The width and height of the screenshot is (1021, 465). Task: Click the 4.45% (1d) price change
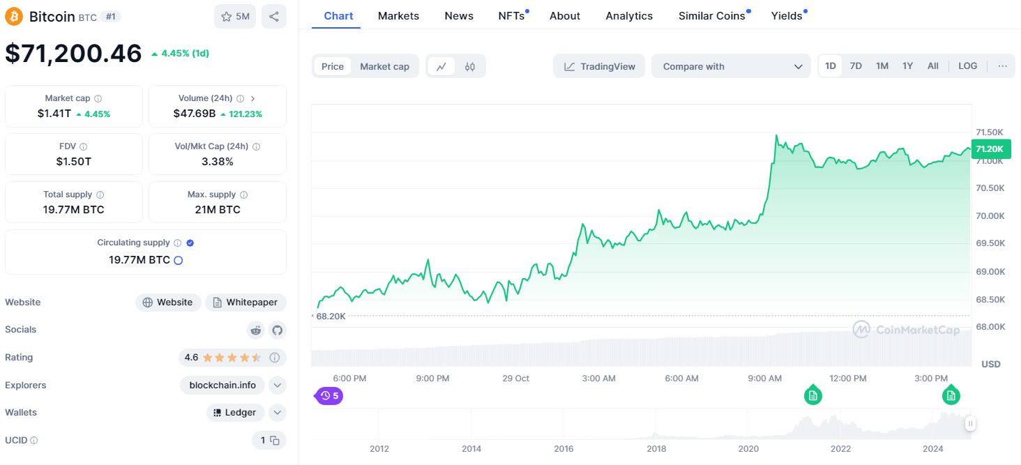pyautogui.click(x=180, y=53)
